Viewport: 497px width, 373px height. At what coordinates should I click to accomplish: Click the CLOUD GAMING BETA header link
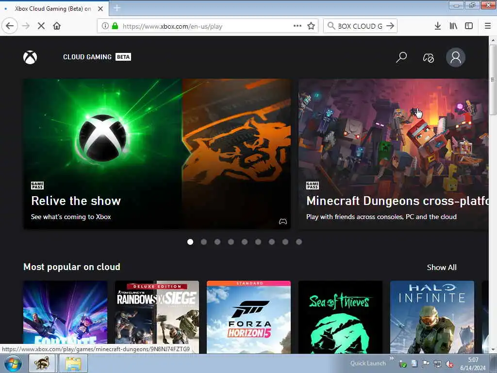click(x=97, y=57)
